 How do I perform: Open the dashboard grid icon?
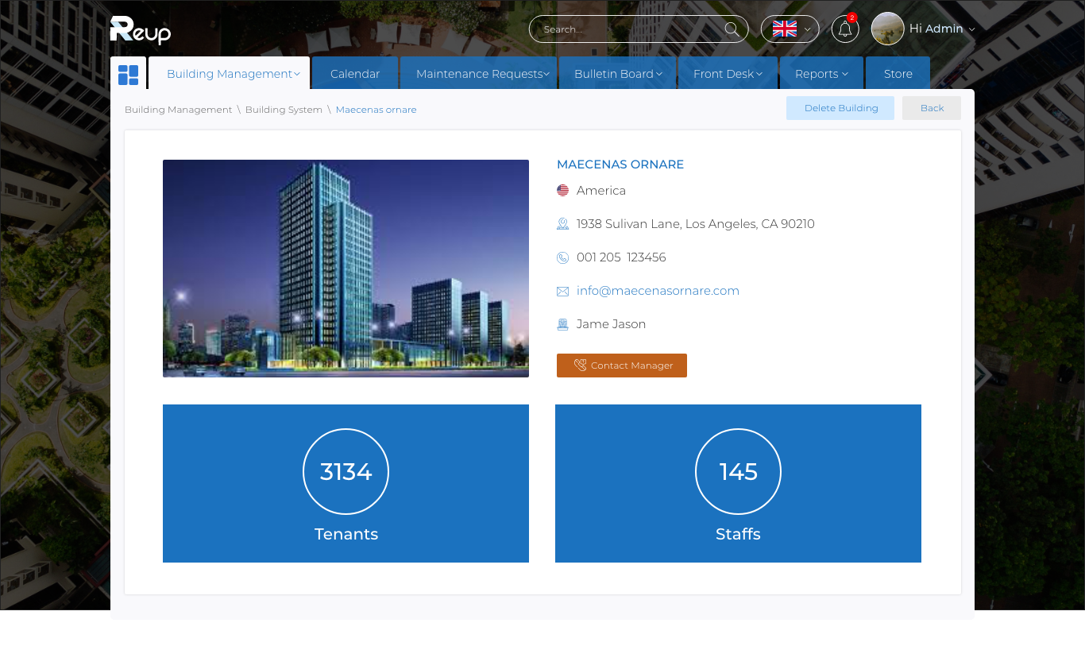(128, 75)
